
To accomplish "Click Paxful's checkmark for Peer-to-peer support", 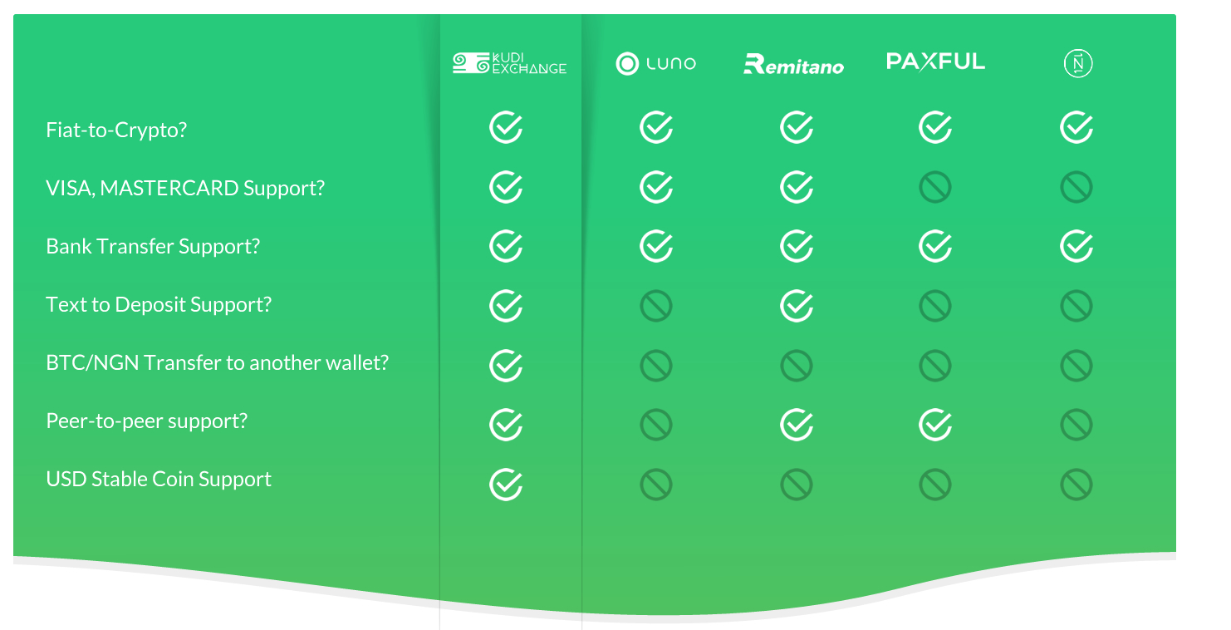I will (935, 425).
